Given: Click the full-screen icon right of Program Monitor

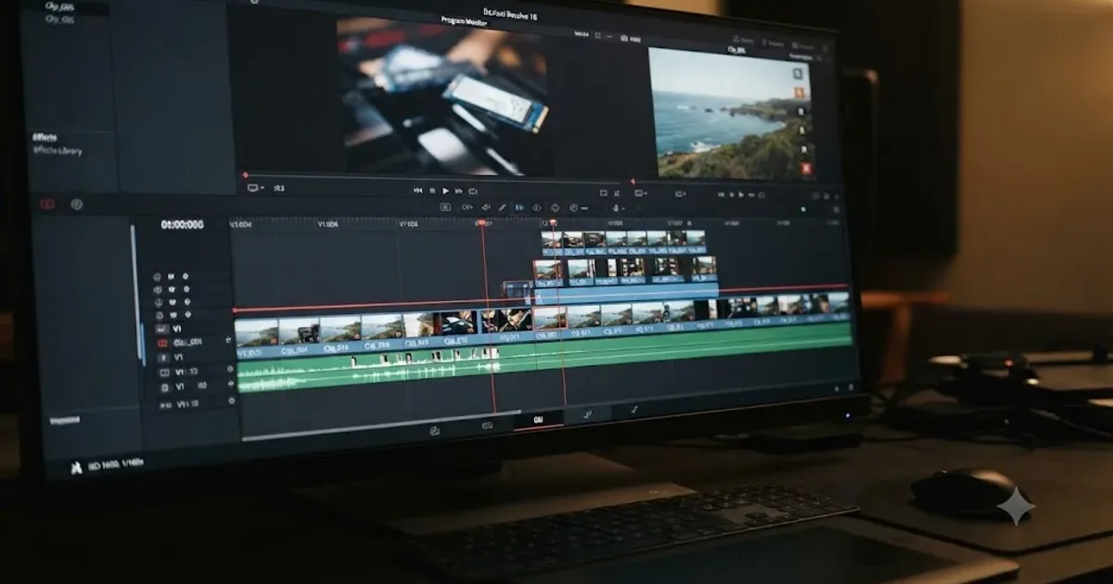Looking at the screenshot, I should click(603, 192).
